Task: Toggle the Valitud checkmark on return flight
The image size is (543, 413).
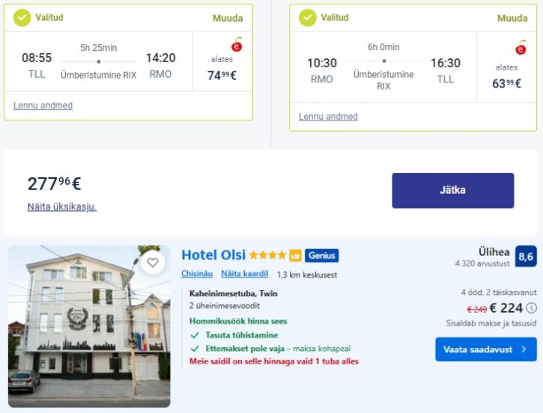Action: coord(308,17)
